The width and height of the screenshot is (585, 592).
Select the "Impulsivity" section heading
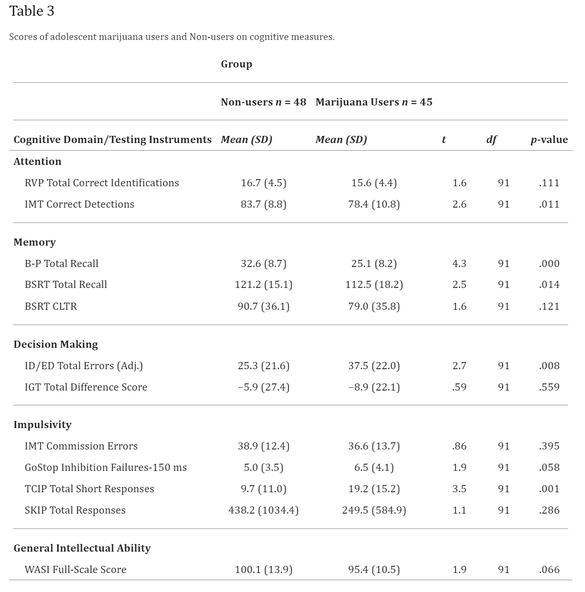42,425
